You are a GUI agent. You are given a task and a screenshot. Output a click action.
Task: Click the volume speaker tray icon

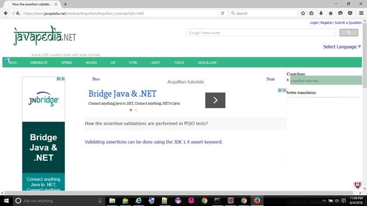tap(337, 201)
